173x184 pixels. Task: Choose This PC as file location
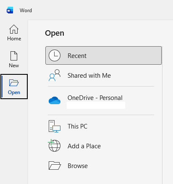(78, 126)
